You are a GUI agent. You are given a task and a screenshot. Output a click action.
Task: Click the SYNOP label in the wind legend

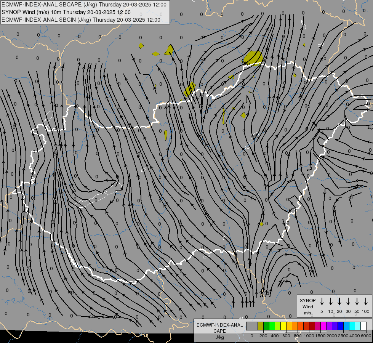[307, 300]
